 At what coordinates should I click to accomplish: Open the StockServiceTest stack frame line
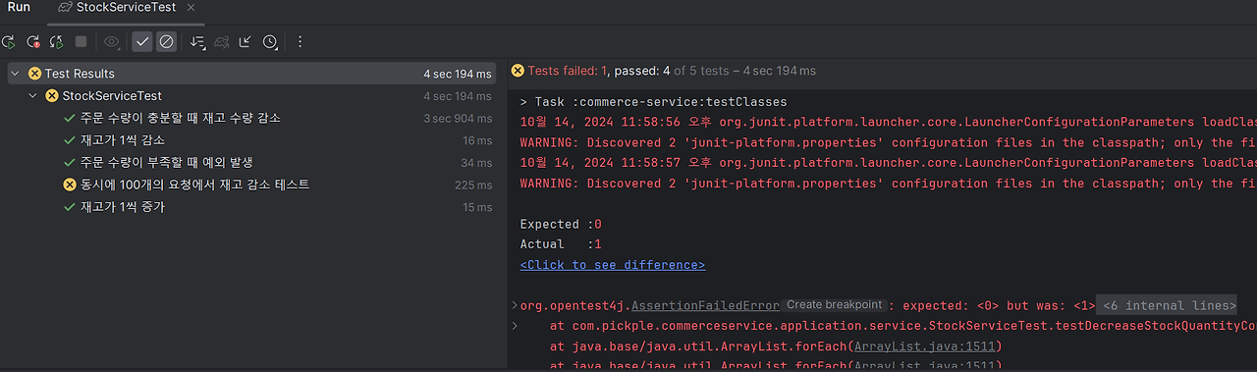point(902,326)
